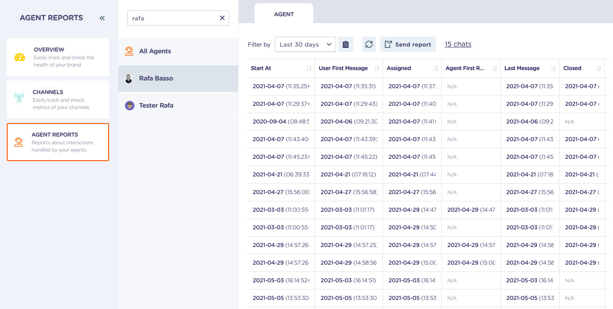The width and height of the screenshot is (613, 309).
Task: Click User First Message cell 2021-05-05 (13:53:30
Action: (x=349, y=298)
